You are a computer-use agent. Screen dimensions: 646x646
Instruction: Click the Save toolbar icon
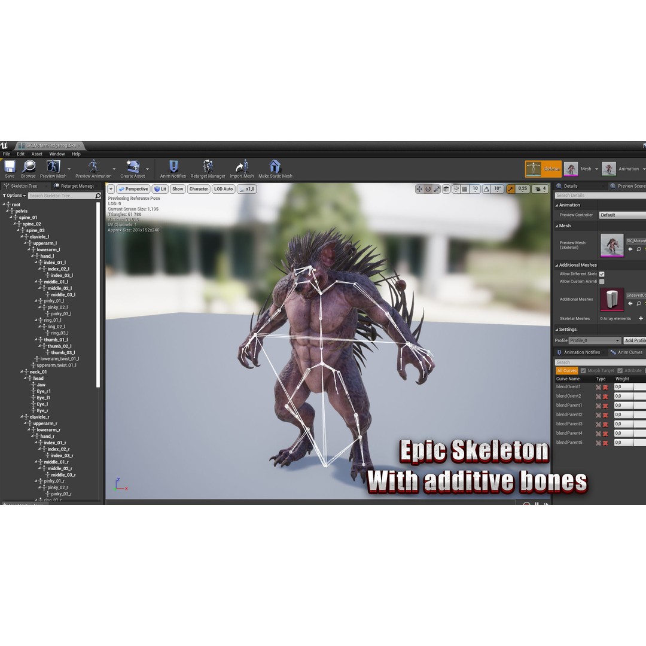pyautogui.click(x=10, y=167)
